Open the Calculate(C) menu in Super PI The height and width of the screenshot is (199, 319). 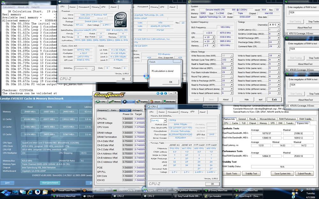pyautogui.click(x=9, y=7)
